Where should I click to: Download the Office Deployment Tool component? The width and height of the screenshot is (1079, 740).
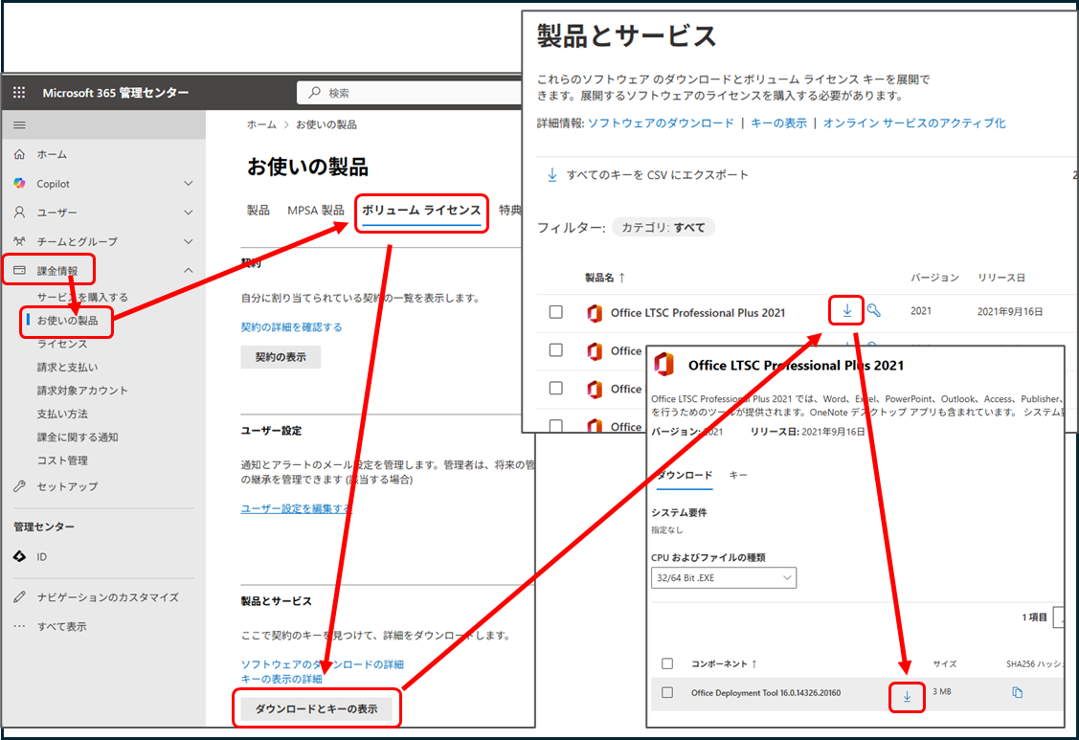click(x=907, y=696)
